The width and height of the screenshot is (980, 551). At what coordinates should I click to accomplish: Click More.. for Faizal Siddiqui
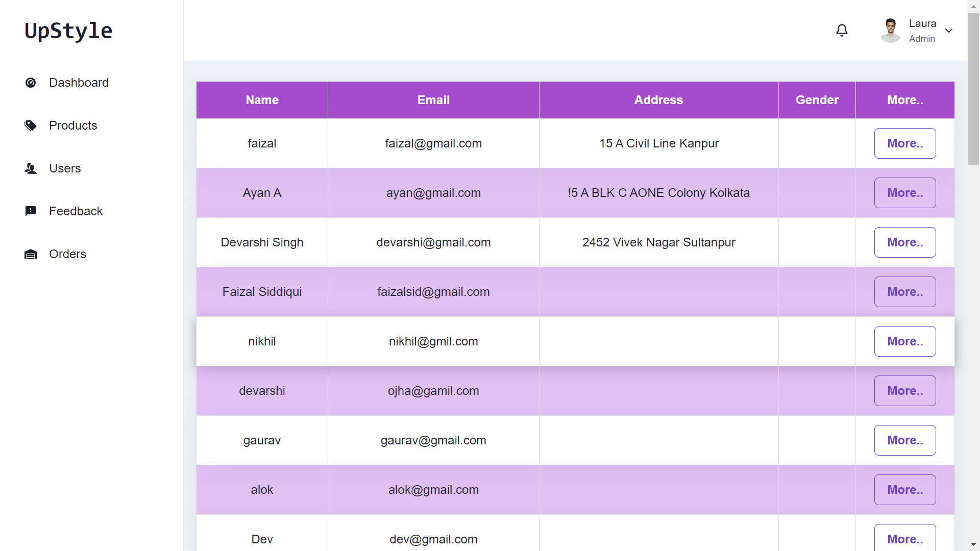point(904,292)
